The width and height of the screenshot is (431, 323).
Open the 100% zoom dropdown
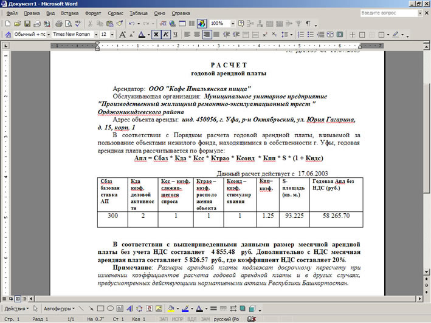coord(233,24)
